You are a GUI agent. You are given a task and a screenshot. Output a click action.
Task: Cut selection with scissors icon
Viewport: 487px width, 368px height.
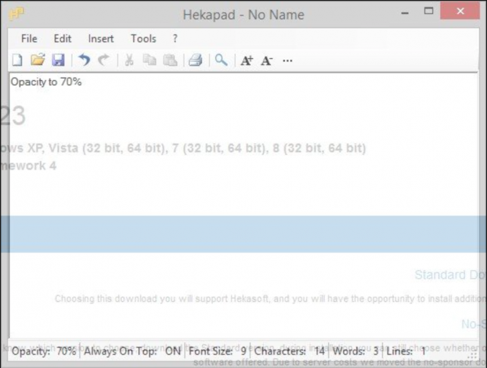coord(129,60)
